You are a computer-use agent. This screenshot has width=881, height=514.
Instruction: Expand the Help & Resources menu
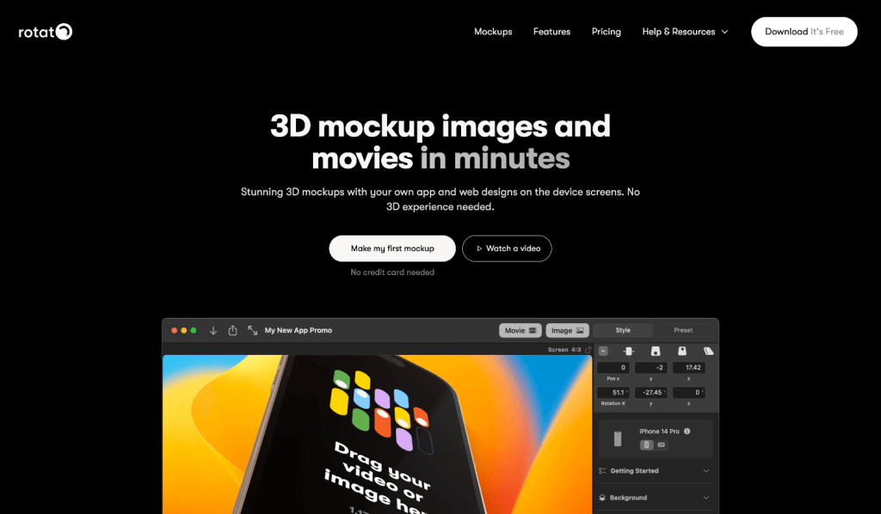685,32
